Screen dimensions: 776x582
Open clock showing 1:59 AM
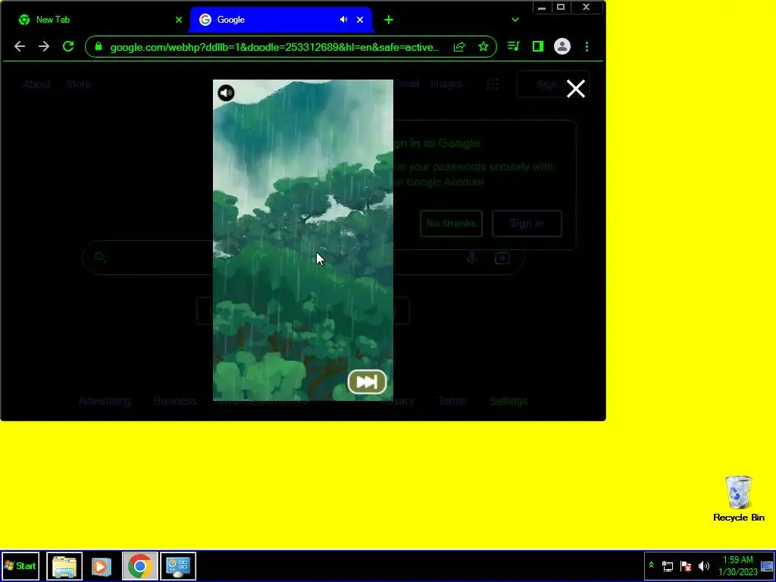coord(738,565)
